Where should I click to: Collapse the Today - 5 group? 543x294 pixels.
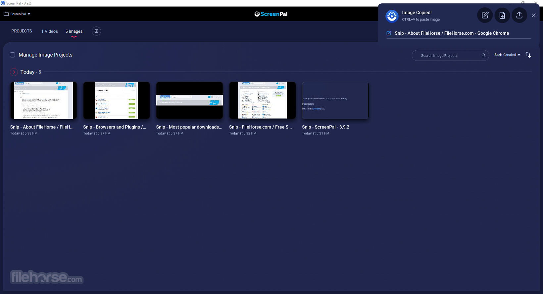[14, 72]
